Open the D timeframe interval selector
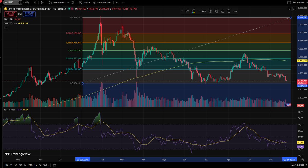 (x=35, y=3)
